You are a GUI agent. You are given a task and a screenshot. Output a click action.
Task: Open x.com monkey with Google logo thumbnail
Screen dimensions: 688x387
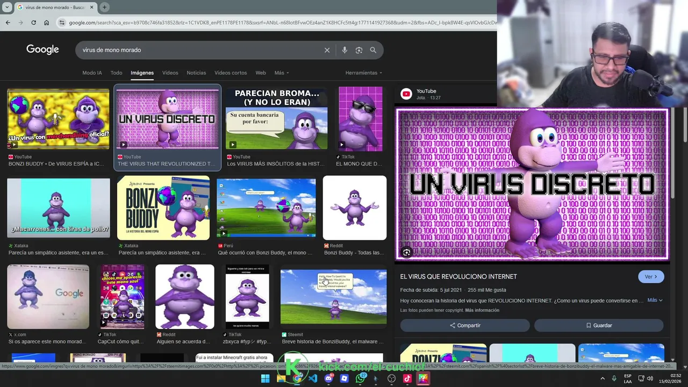coord(48,297)
